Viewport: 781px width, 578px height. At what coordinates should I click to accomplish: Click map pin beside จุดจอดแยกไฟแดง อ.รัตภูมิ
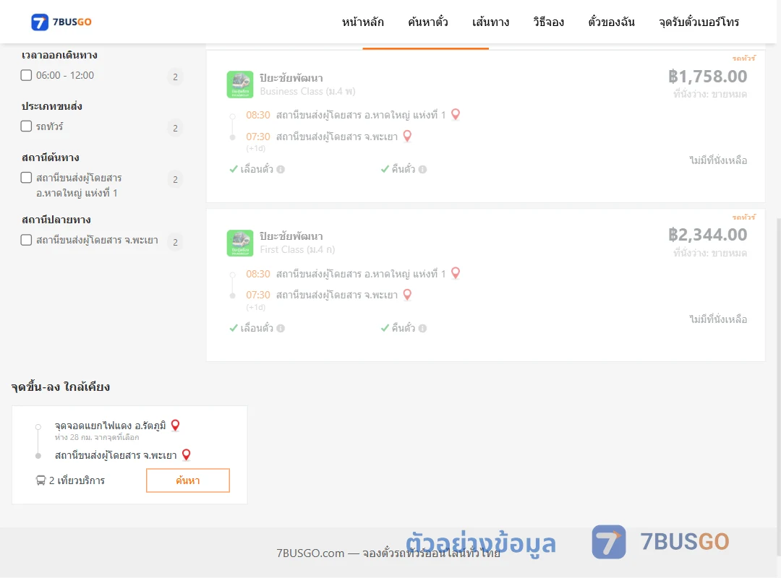click(175, 425)
